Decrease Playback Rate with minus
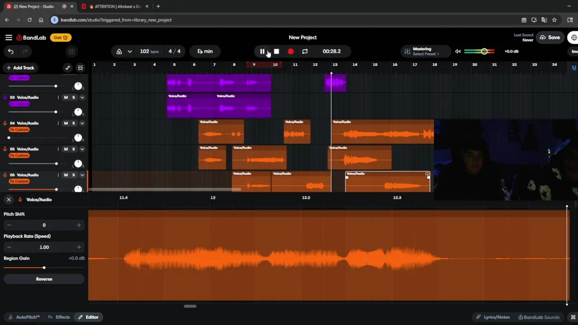Image resolution: width=578 pixels, height=325 pixels. point(9,247)
